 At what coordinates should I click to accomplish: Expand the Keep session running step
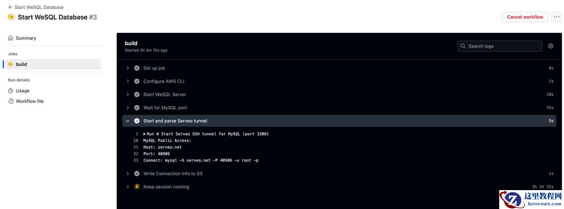[x=339, y=187]
